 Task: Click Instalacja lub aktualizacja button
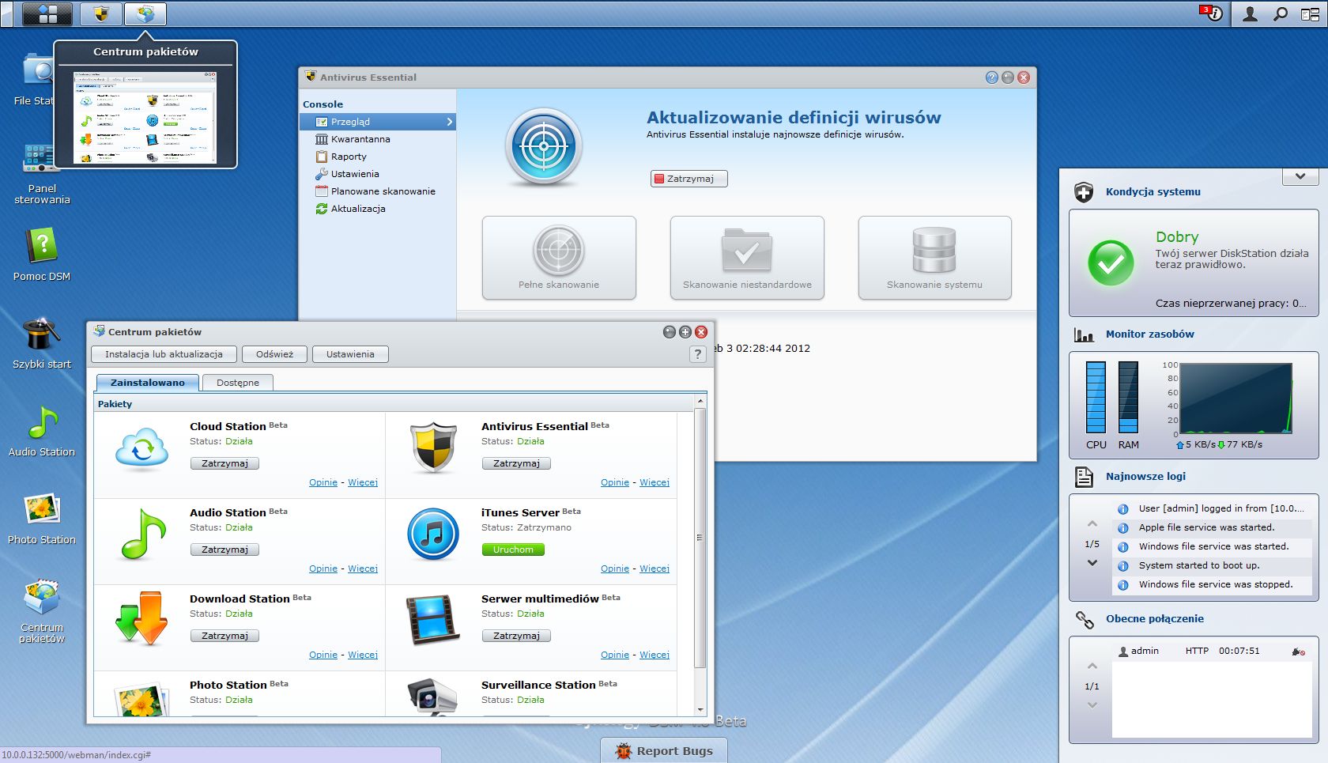click(164, 354)
